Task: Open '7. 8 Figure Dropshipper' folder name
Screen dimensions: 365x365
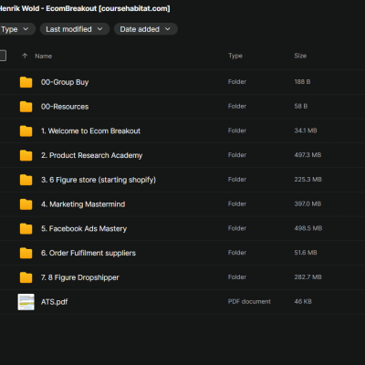Action: (80, 277)
